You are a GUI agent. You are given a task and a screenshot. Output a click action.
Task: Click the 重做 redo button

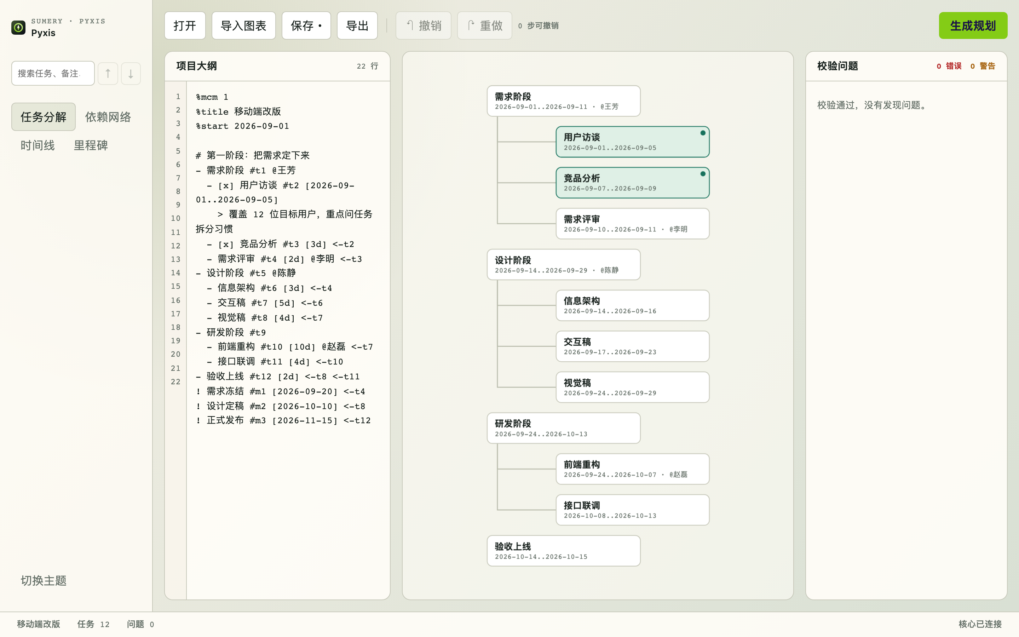click(x=485, y=26)
